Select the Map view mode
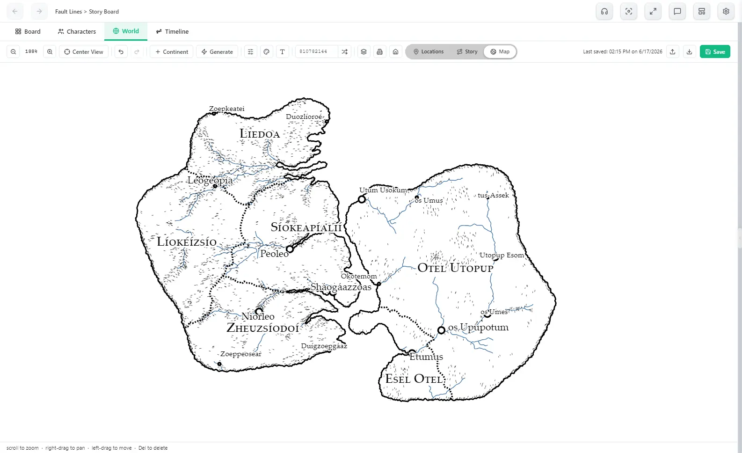The image size is (742, 453). coord(500,52)
